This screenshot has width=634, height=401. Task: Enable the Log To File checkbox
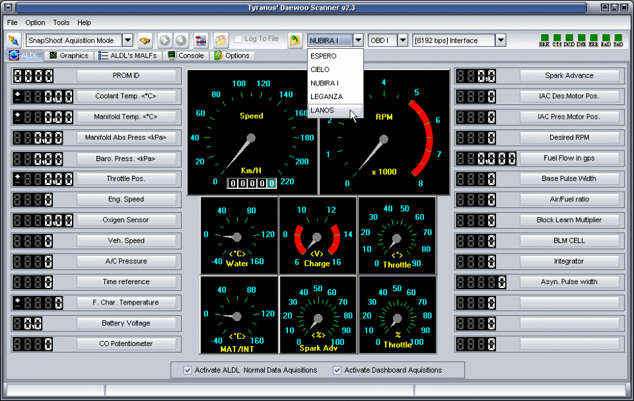[x=238, y=40]
